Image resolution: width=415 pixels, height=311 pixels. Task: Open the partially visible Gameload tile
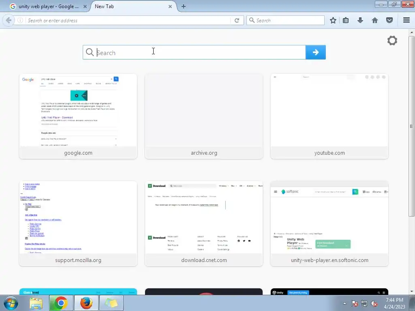[78, 292]
